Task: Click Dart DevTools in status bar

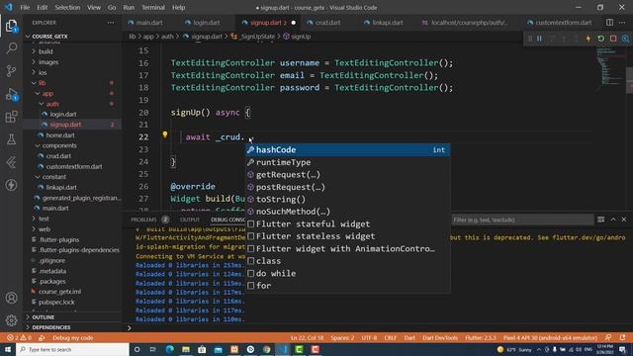Action: pyautogui.click(x=440, y=338)
